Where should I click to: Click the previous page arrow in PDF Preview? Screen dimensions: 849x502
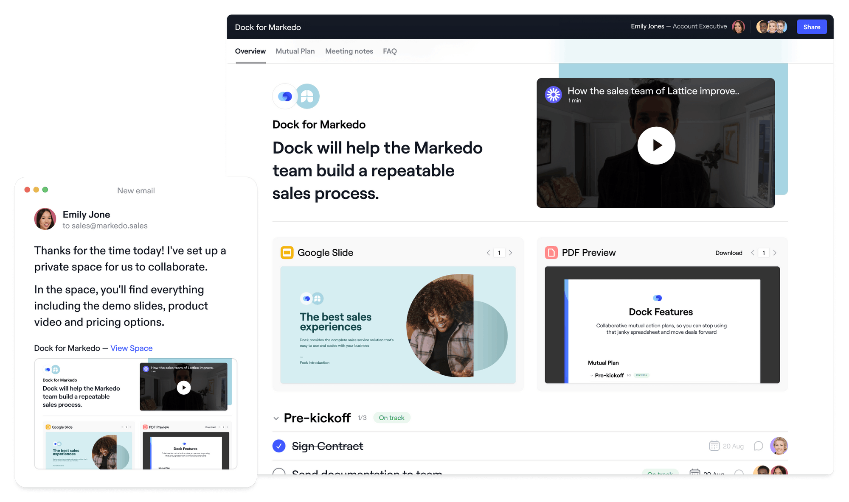(x=752, y=253)
